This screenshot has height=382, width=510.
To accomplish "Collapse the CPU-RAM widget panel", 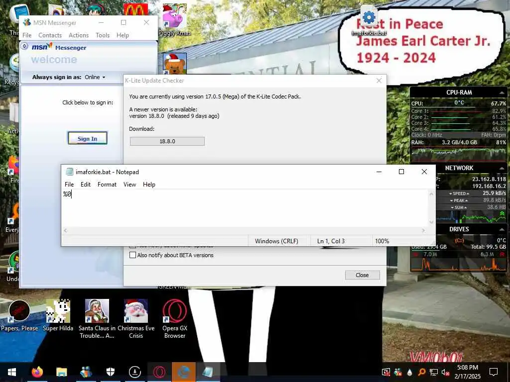I will pyautogui.click(x=502, y=93).
